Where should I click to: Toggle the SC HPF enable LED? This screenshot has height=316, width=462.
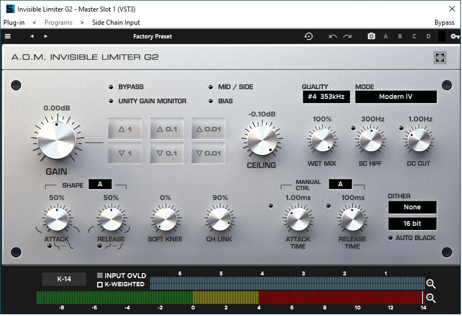[353, 128]
